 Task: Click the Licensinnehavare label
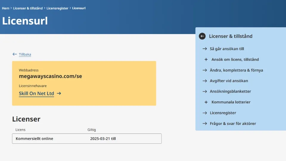pos(33,86)
